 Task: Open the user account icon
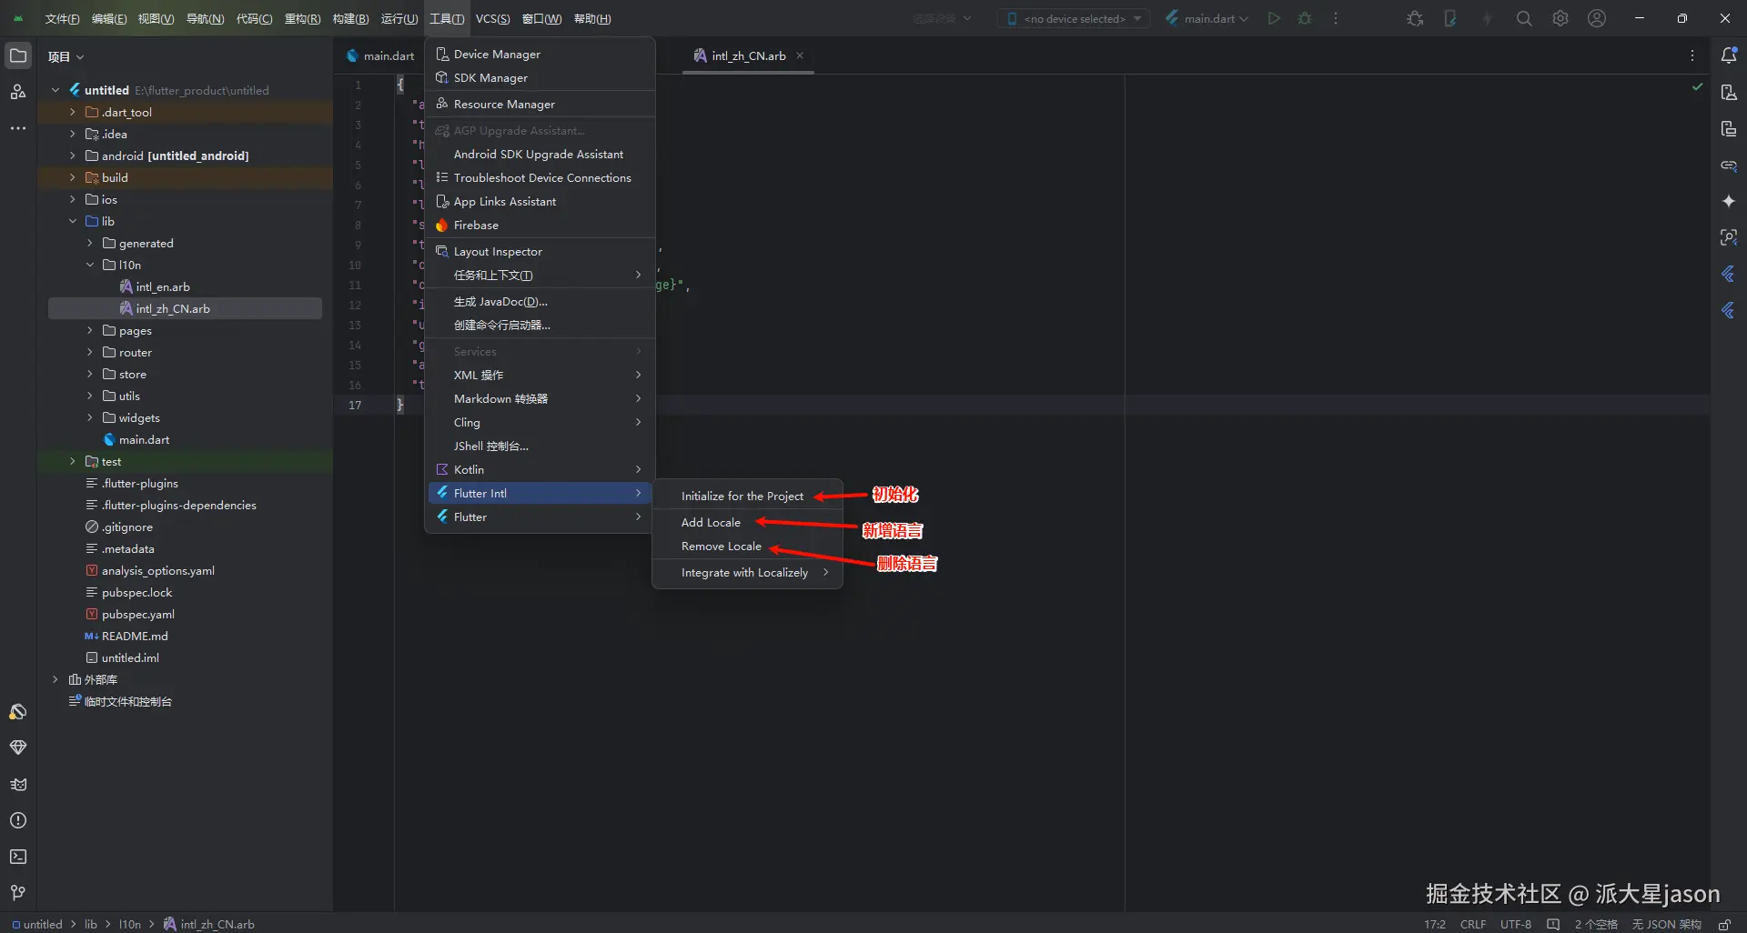pos(1597,18)
